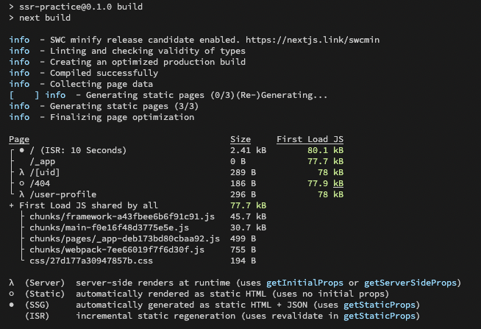Click the chunks/framework-a43fbee6b6f91c91.js file path
The image size is (481, 329).
122,216
